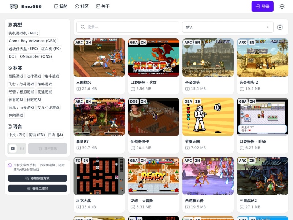The height and width of the screenshot is (220, 293).
Task: Filter by the 解谜游戏 tag
Action: pos(34,100)
